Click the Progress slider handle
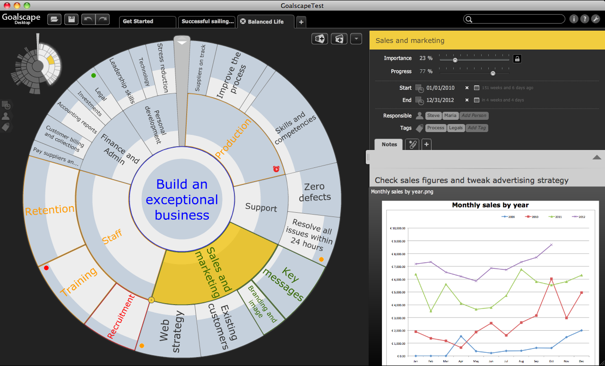 [493, 73]
